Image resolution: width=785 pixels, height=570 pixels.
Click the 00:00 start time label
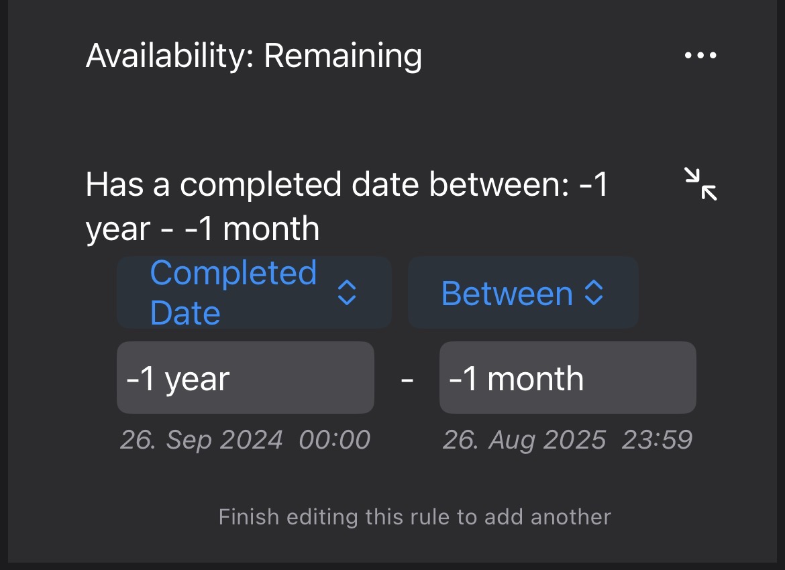(x=334, y=440)
